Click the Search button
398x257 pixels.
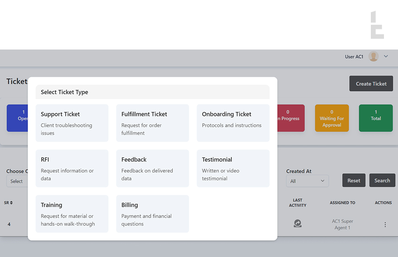click(x=382, y=180)
